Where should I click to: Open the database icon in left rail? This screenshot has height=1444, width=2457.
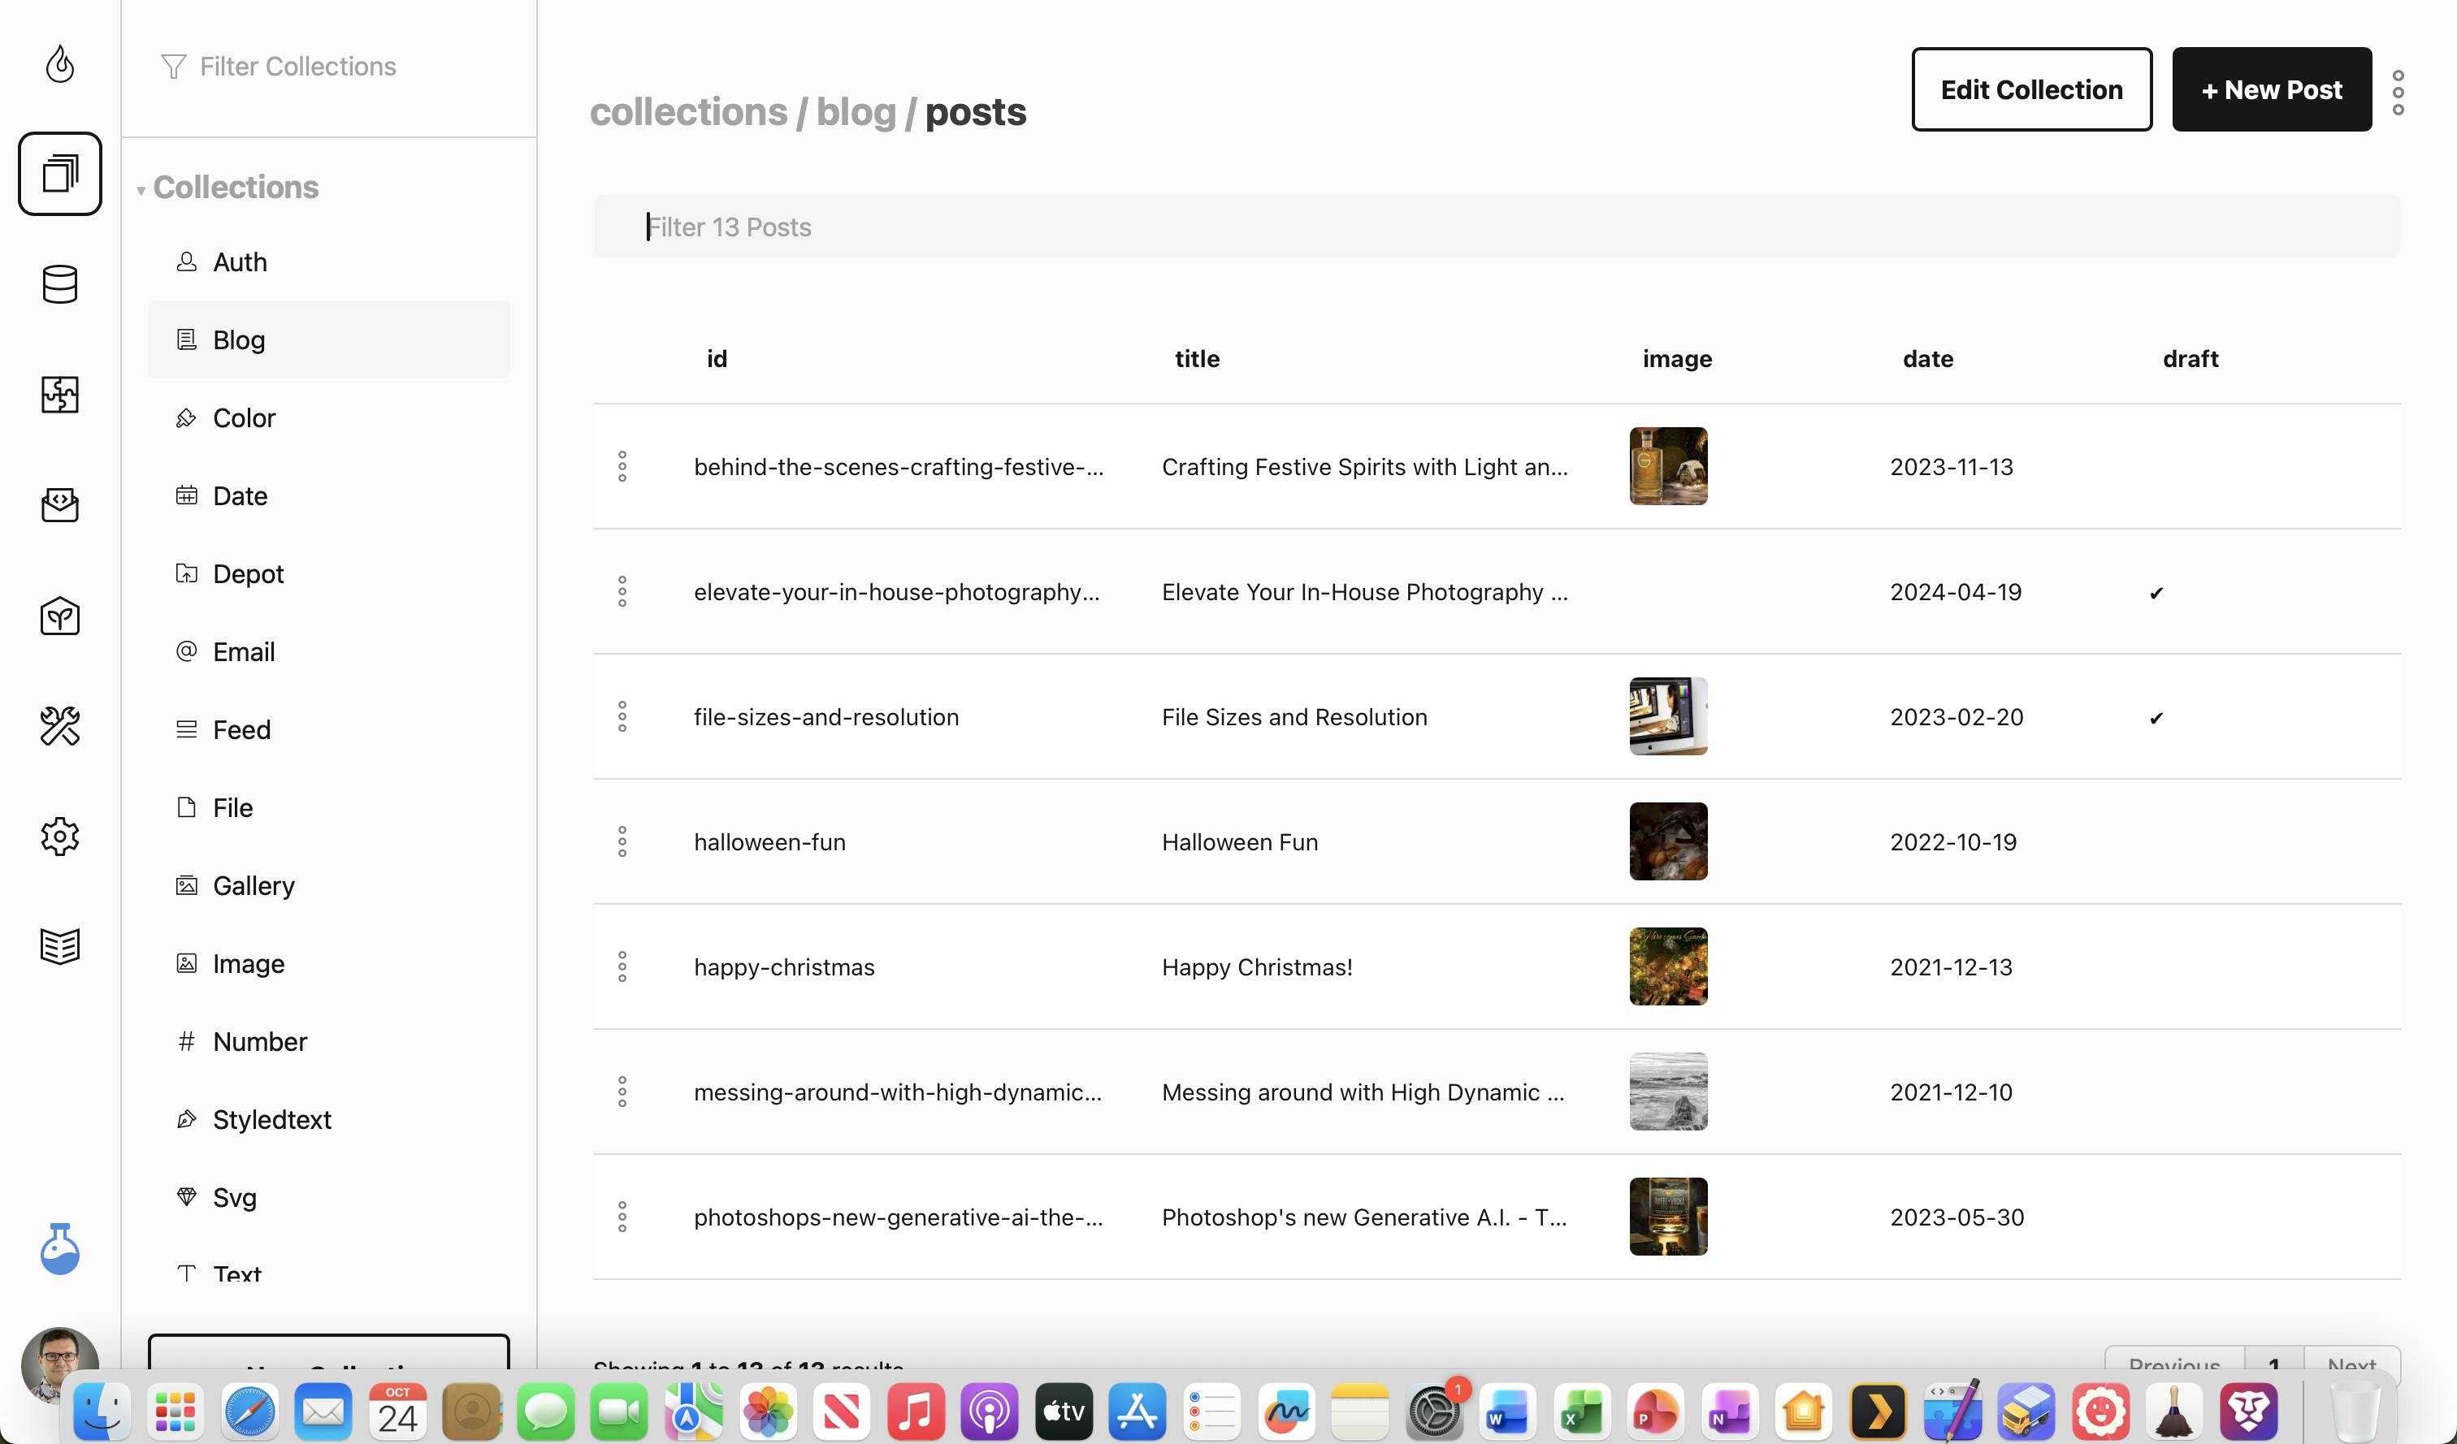pyautogui.click(x=59, y=284)
